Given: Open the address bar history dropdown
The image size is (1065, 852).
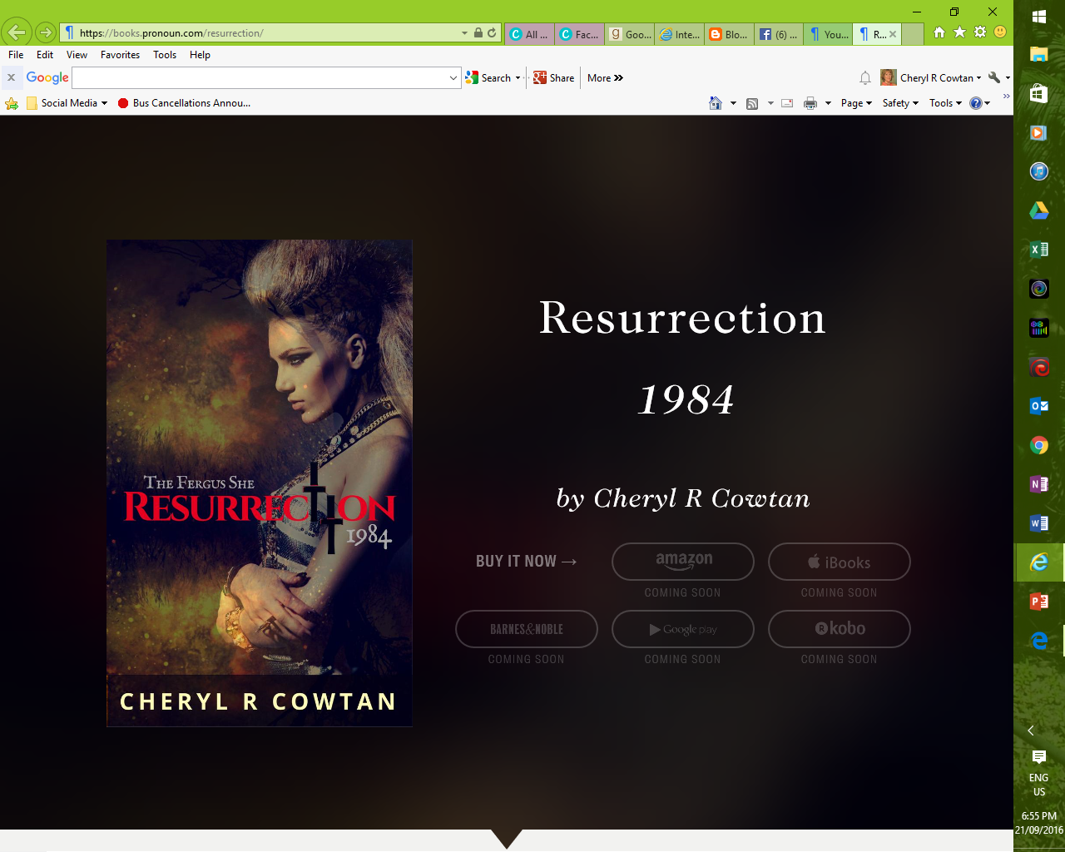Looking at the screenshot, I should pyautogui.click(x=464, y=33).
